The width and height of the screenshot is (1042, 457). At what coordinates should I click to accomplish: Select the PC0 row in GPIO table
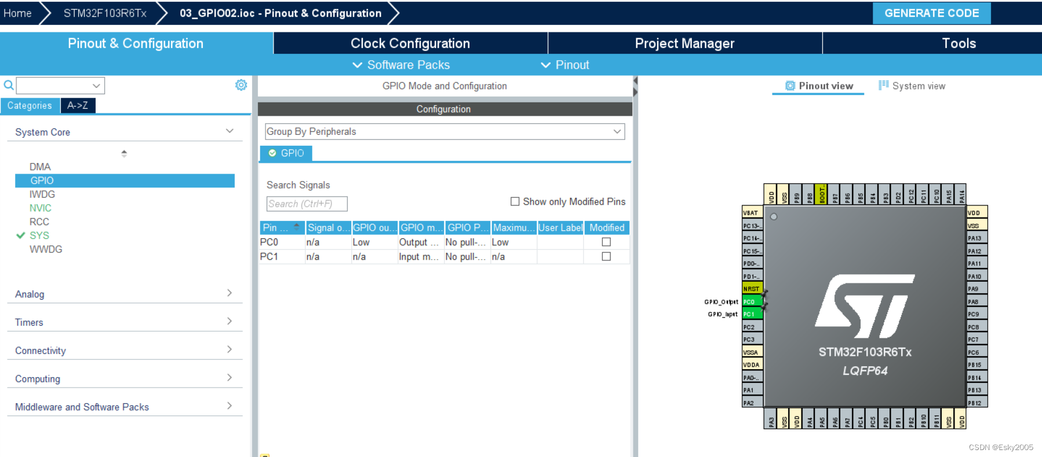445,242
